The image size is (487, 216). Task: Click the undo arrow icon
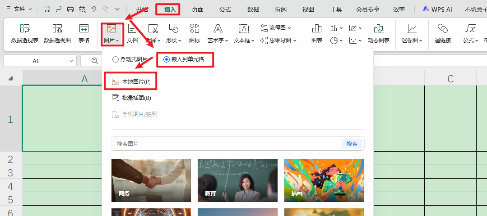(94, 9)
